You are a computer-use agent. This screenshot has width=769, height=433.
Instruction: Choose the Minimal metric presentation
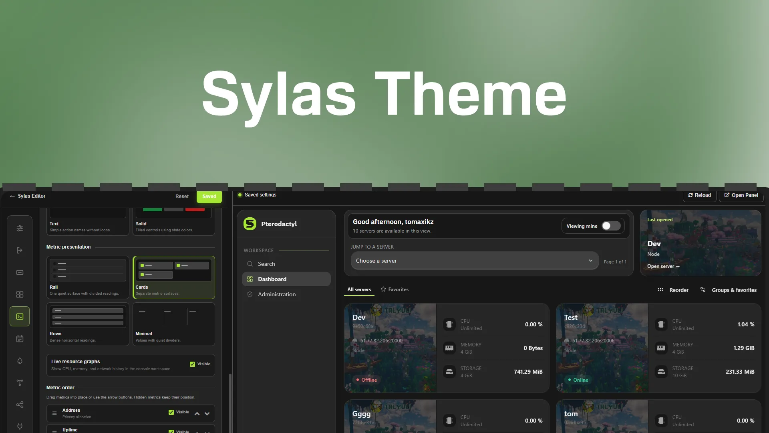174,324
